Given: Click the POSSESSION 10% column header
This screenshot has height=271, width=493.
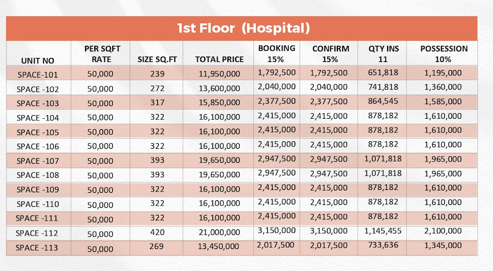Looking at the screenshot, I should pos(444,54).
